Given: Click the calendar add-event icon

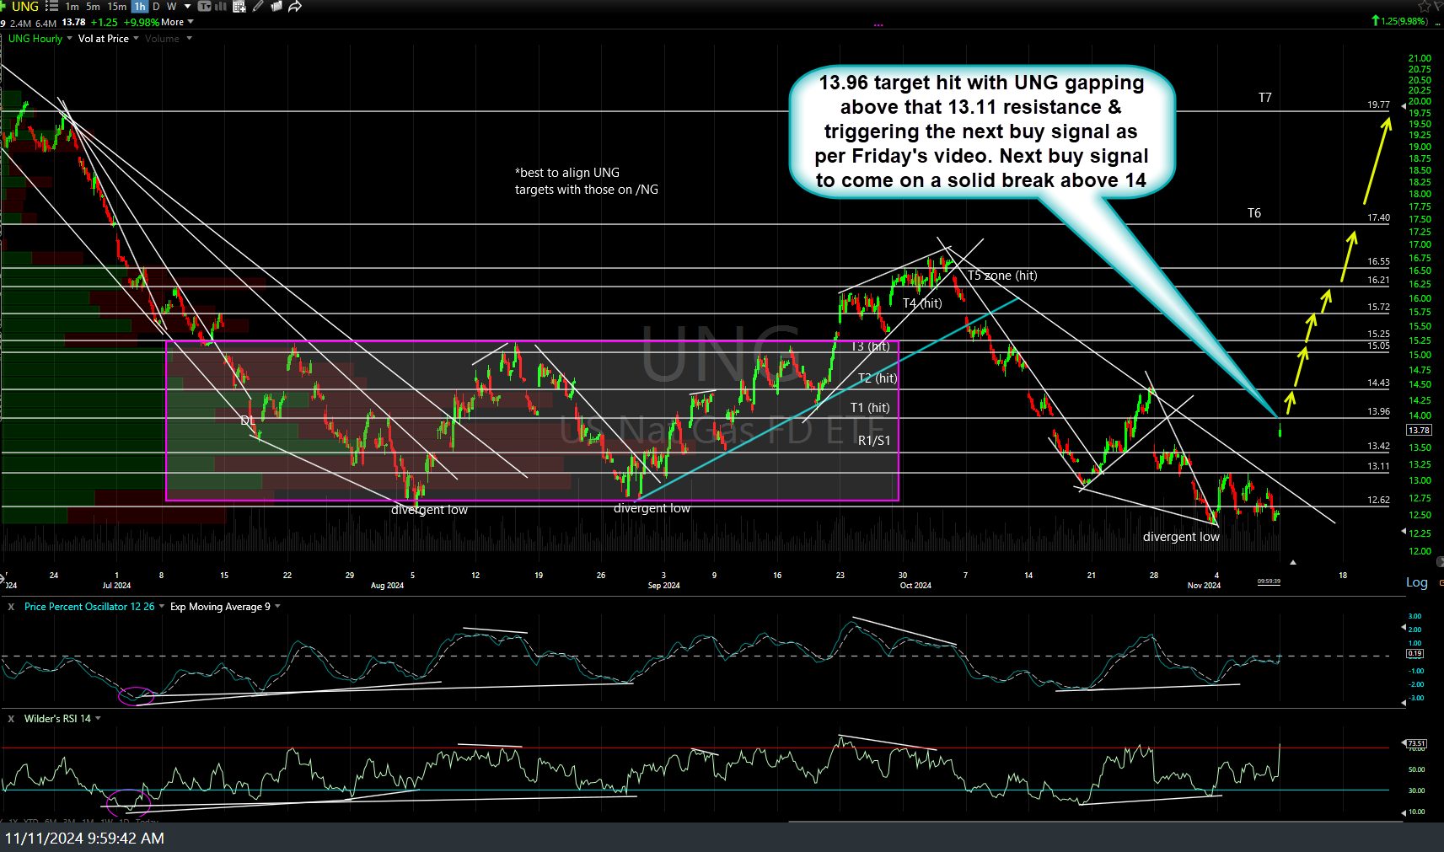Looking at the screenshot, I should pos(239,6).
